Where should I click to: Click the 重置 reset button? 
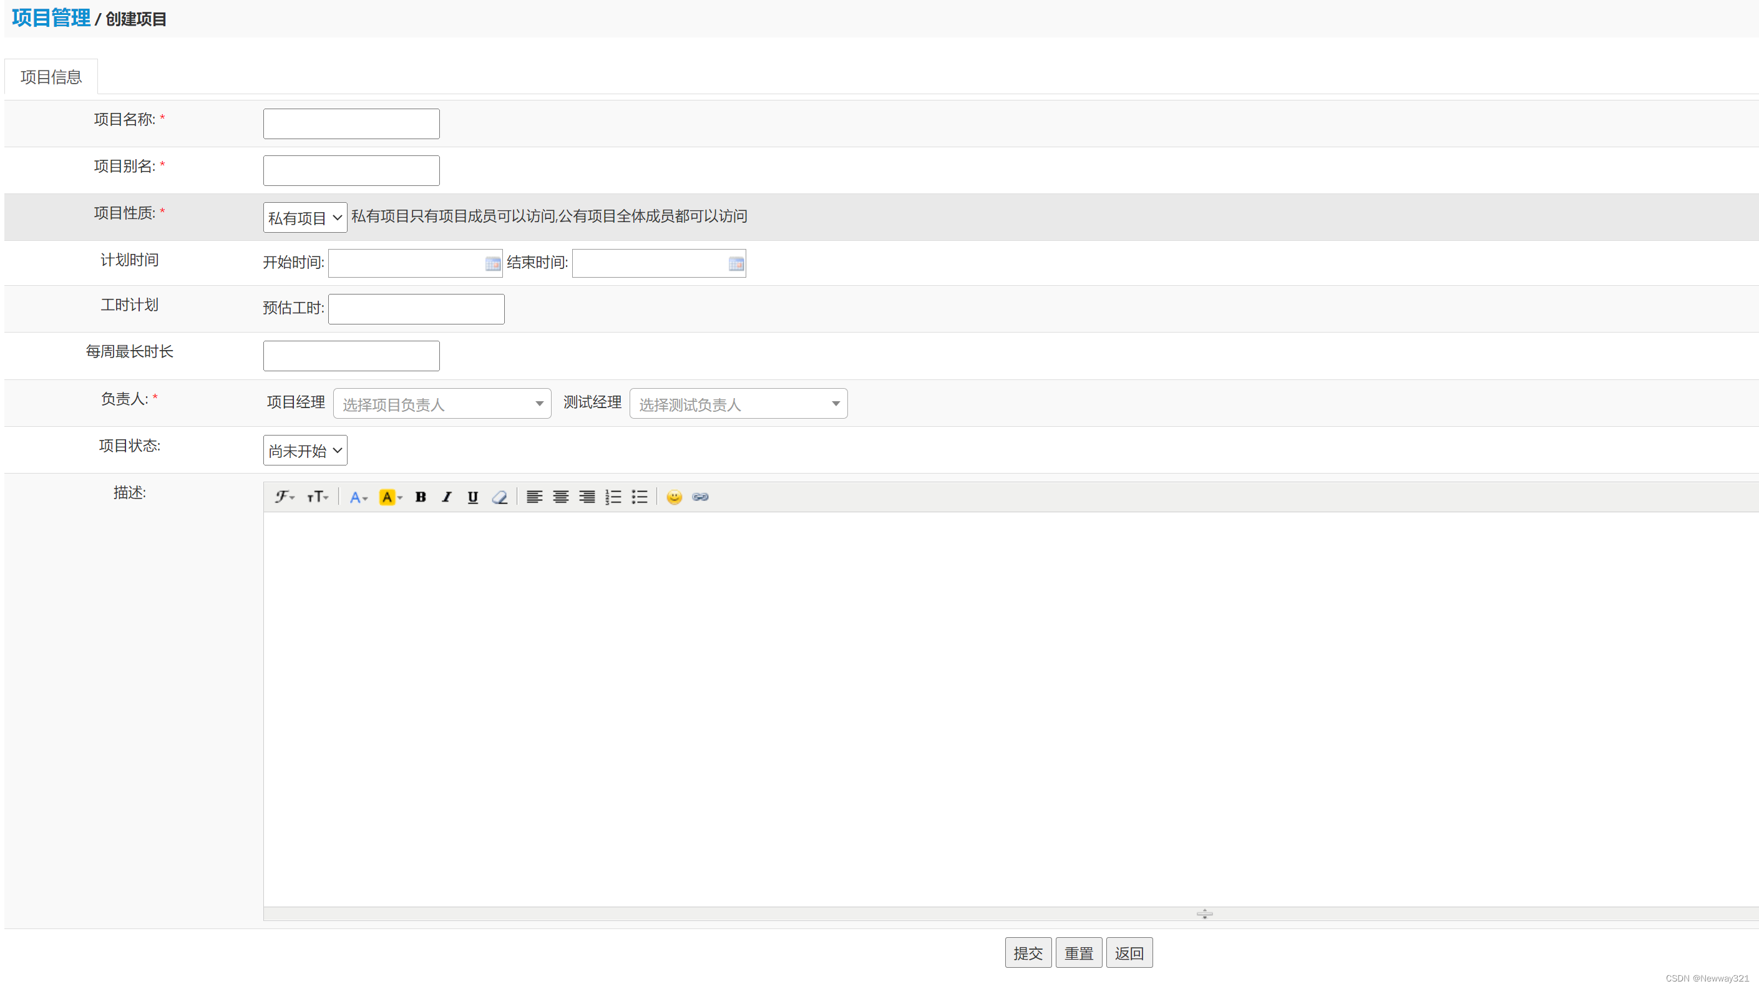click(x=1079, y=953)
